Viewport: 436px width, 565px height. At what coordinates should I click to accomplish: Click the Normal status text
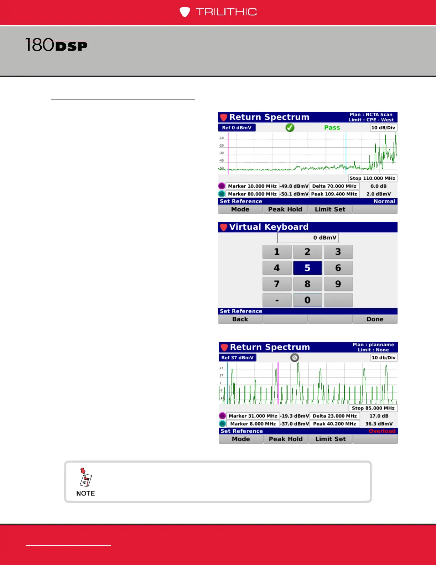(x=384, y=201)
